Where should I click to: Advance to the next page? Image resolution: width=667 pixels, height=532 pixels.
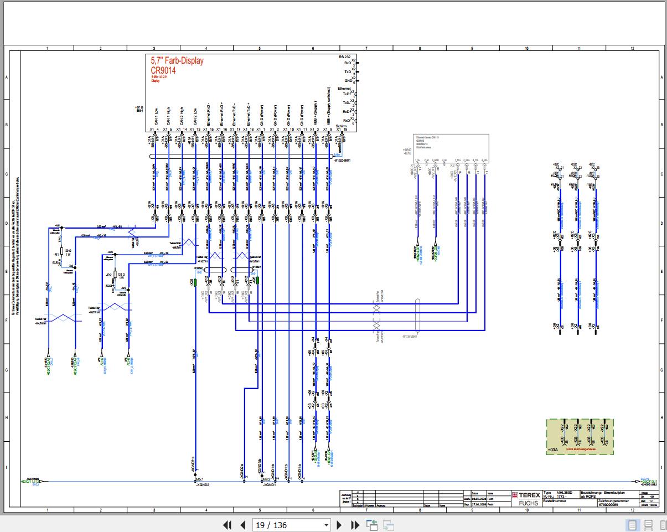(340, 525)
